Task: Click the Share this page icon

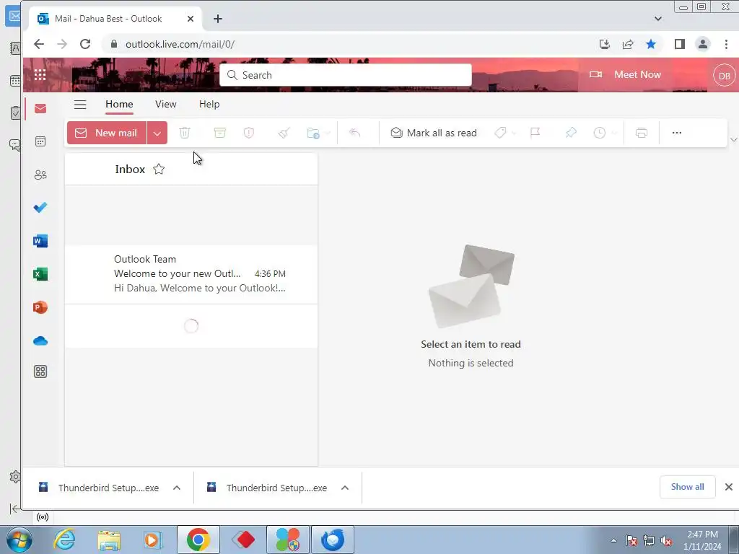Action: coord(628,44)
